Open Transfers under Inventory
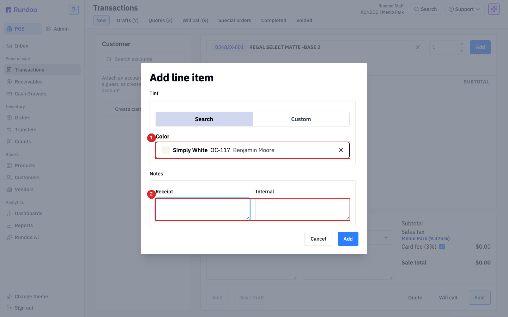Viewport: 508px width, 317px height. click(x=42, y=130)
